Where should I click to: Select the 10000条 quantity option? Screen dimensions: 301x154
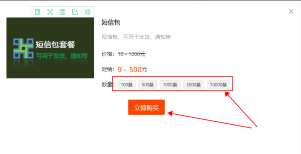click(218, 85)
